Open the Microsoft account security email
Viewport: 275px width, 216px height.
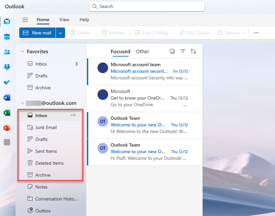point(145,72)
